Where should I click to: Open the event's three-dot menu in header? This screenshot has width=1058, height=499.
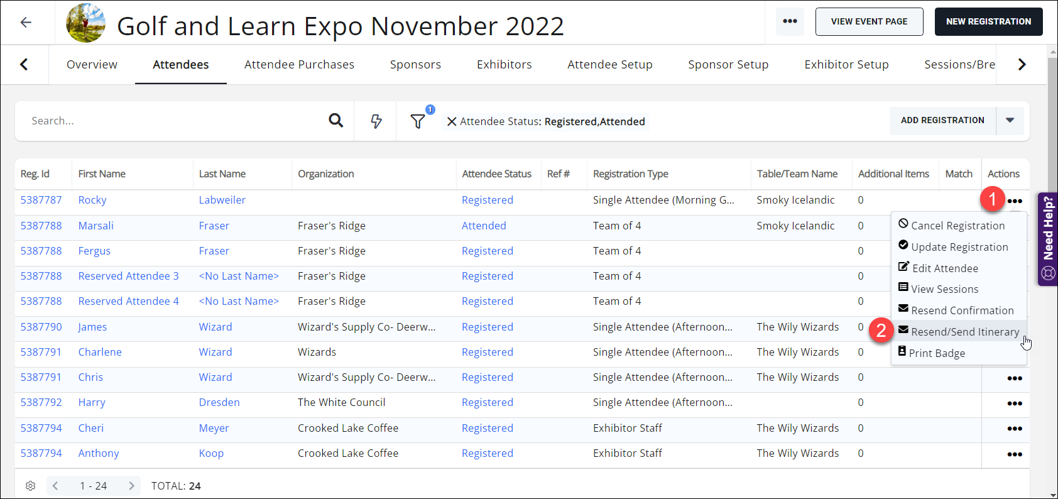790,21
